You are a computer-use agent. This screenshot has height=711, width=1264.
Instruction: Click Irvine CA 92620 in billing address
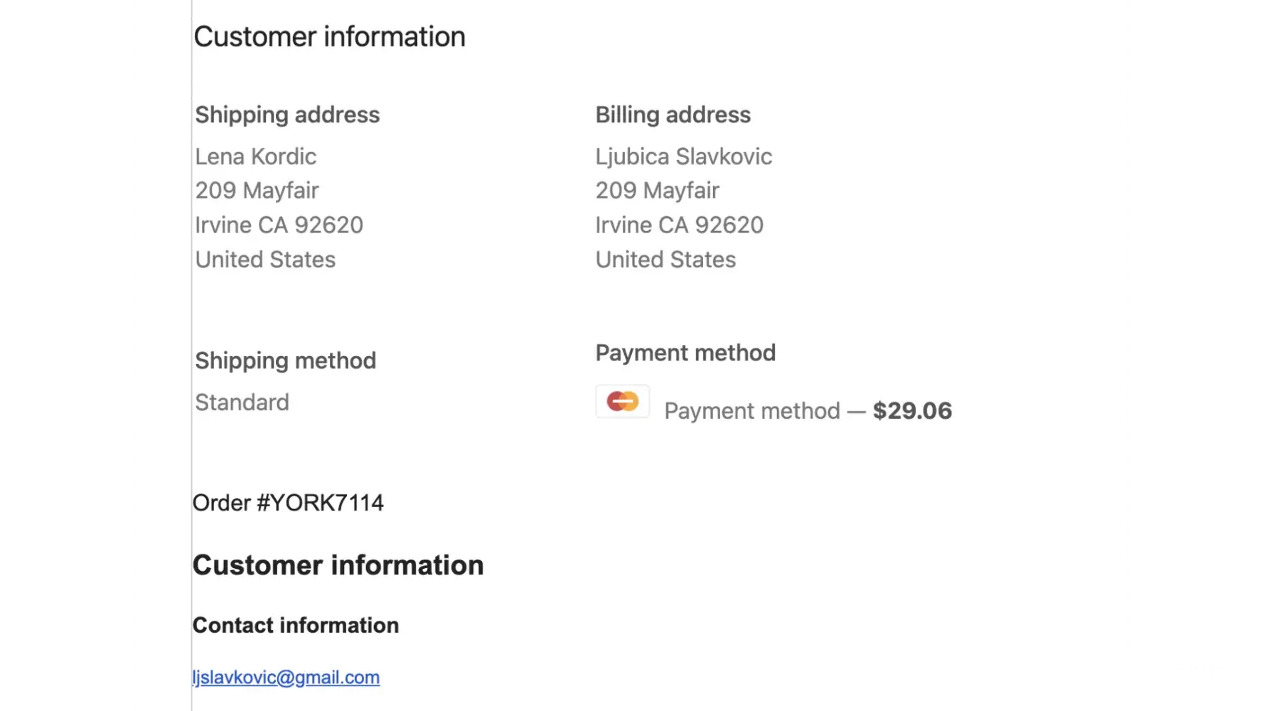679,225
